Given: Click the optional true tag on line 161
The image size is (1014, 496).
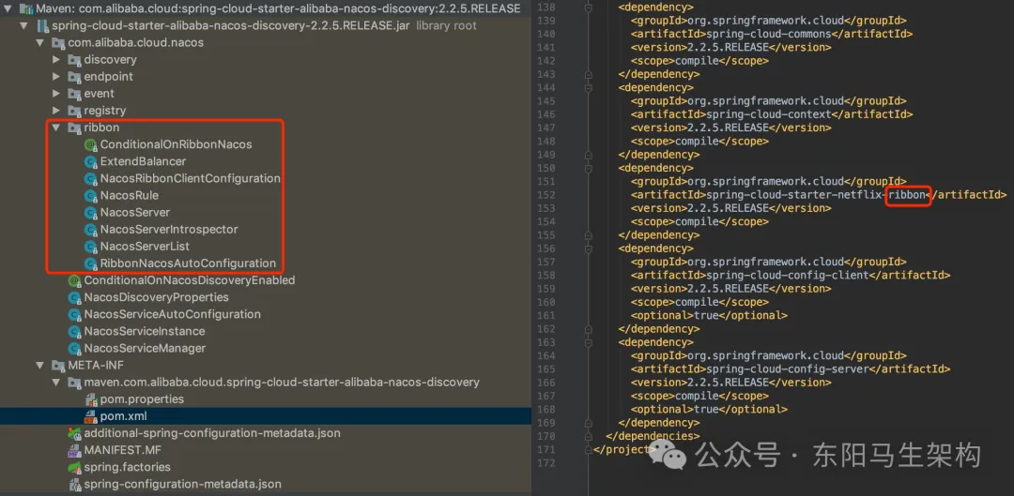Looking at the screenshot, I should [710, 316].
